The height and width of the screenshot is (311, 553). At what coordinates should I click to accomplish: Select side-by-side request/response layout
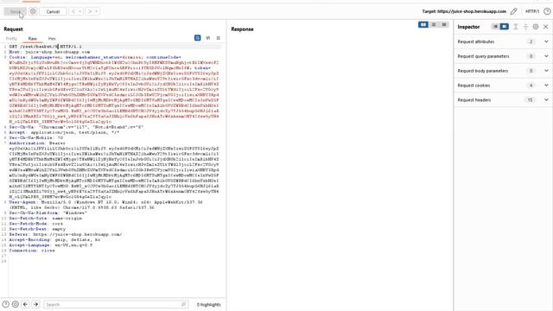pos(423,24)
